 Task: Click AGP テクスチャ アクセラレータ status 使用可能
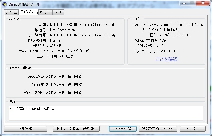75,93
